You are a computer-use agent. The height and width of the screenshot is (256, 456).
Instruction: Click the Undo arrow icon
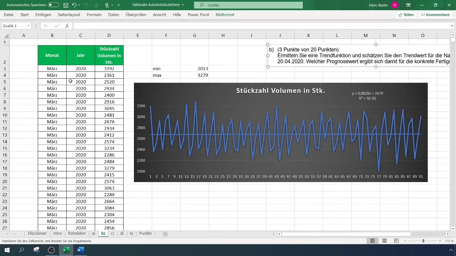coord(74,5)
